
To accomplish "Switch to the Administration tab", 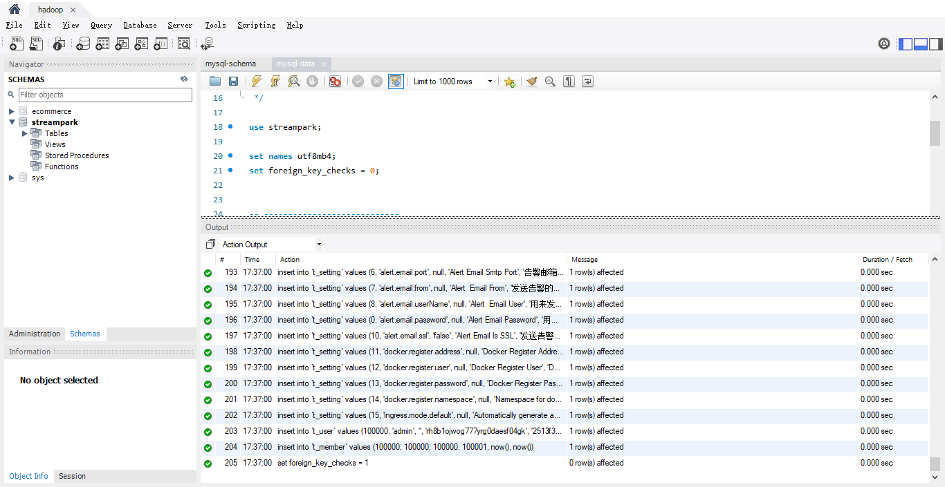I will click(x=35, y=334).
